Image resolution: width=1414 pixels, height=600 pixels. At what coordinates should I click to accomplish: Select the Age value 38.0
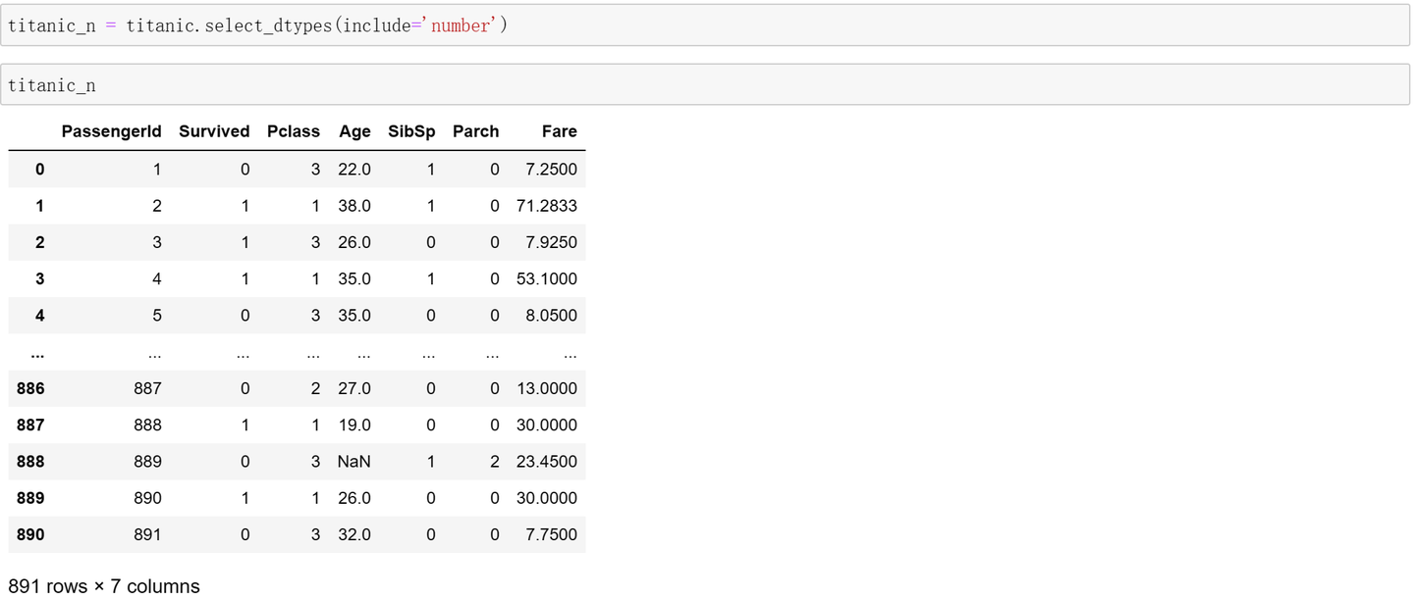(x=353, y=206)
